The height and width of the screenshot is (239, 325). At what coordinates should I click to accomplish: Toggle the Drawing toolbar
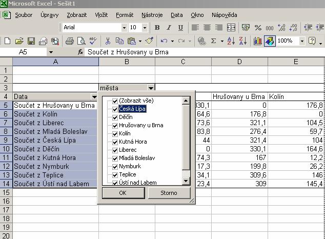click(x=270, y=41)
